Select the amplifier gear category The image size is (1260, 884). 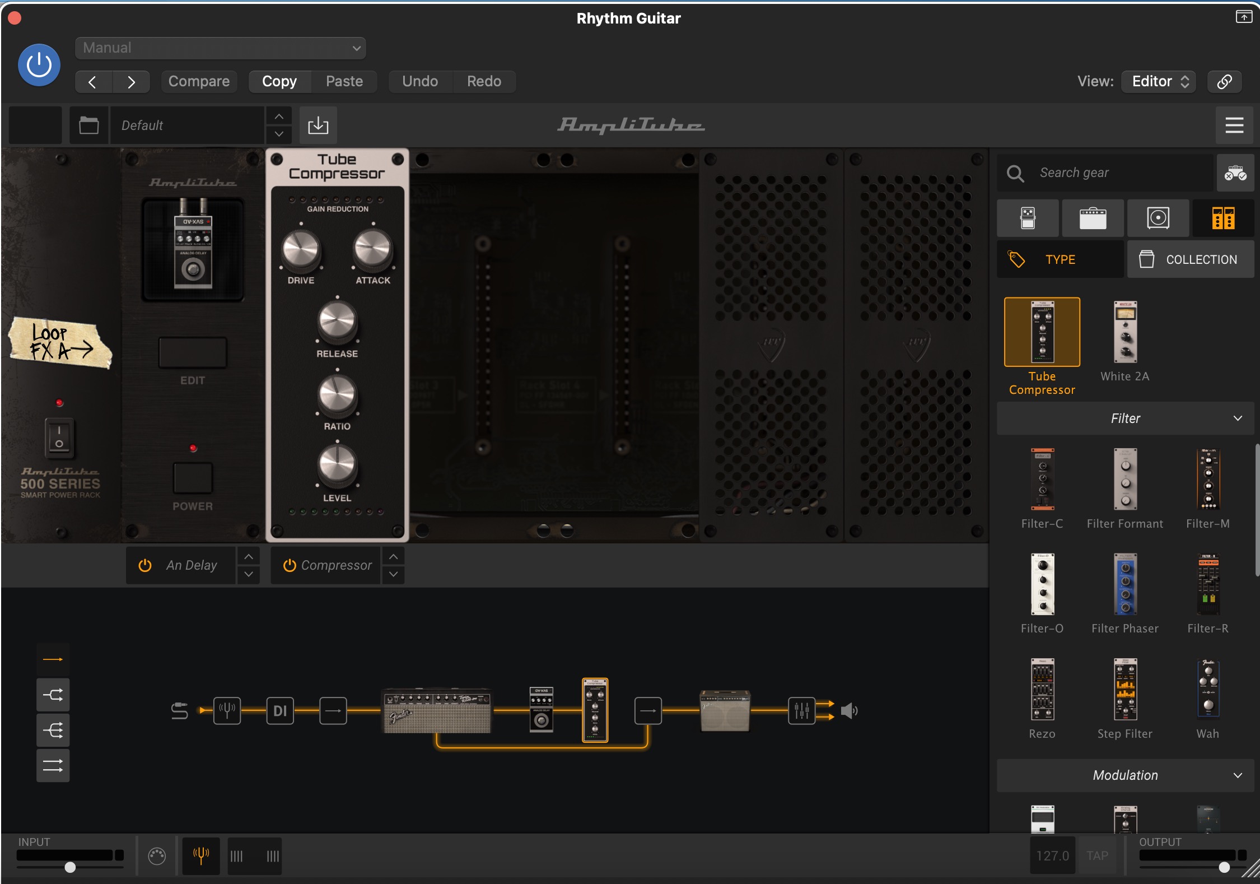pyautogui.click(x=1093, y=218)
